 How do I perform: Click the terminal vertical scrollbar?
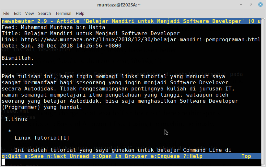point(263,92)
